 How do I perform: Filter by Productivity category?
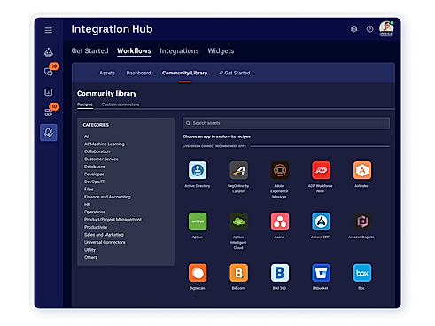[x=96, y=227]
